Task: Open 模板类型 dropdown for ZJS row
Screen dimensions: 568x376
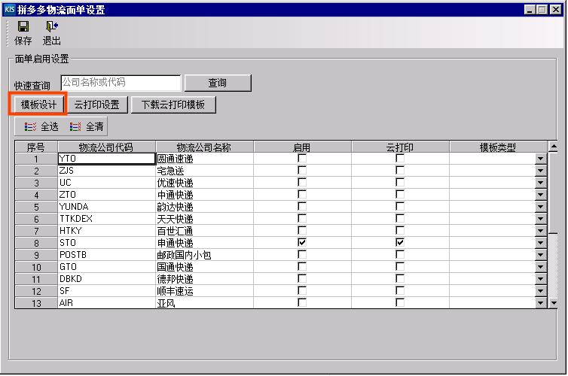Action: coord(540,171)
